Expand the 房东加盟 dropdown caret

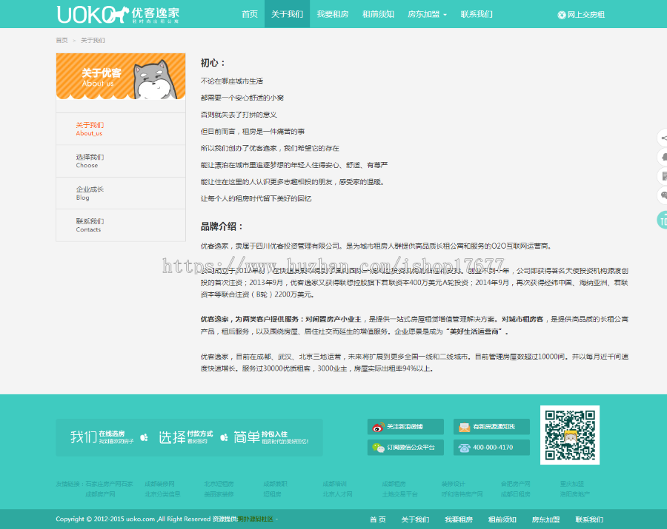coord(445,15)
